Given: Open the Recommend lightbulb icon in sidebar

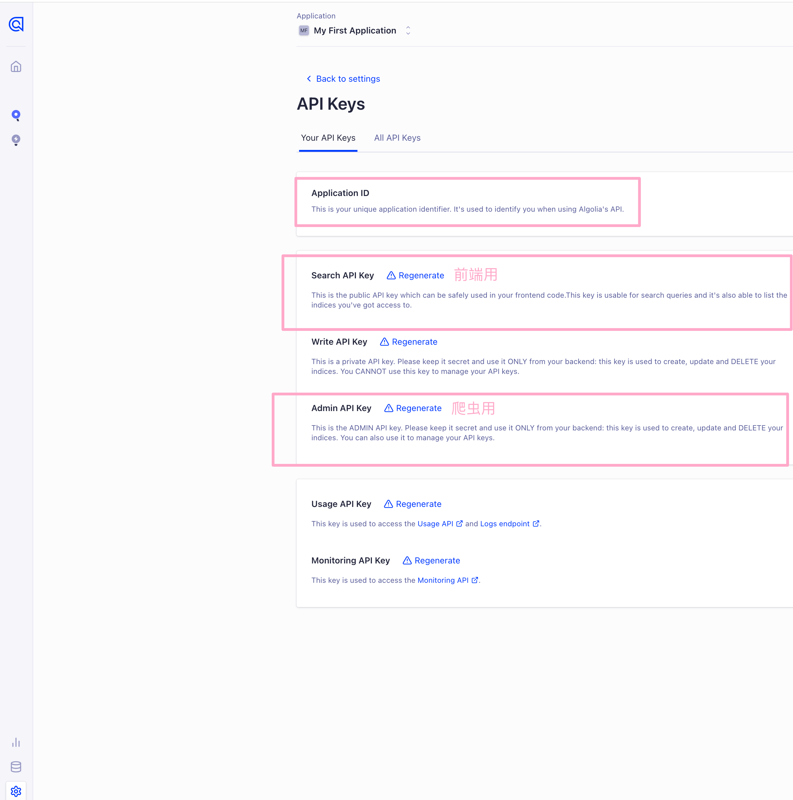Looking at the screenshot, I should pos(16,140).
